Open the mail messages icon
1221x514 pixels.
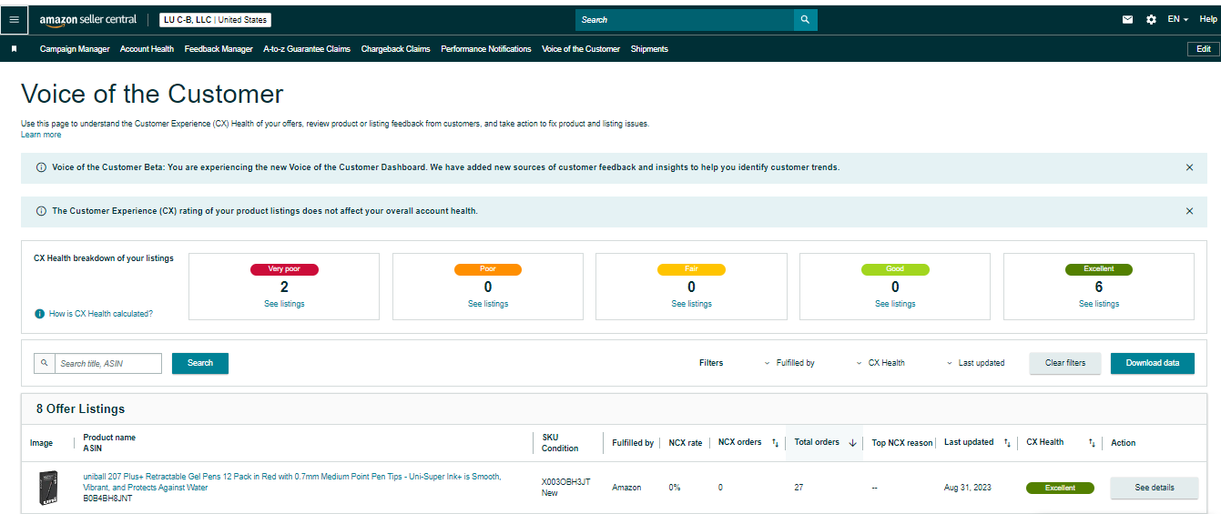(1127, 19)
